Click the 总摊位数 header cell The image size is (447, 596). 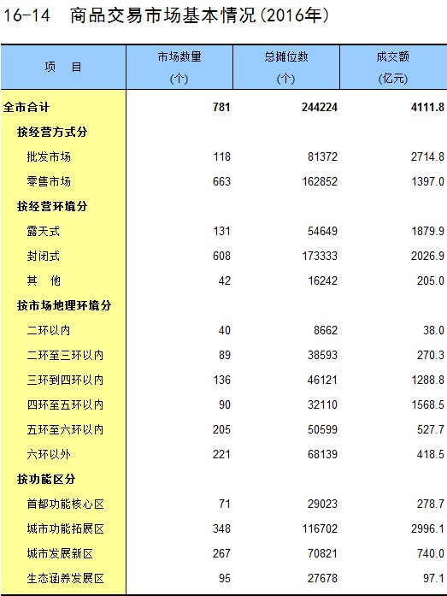286,68
